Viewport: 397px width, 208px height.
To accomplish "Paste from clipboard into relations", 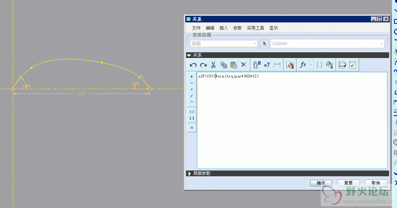I will 233,65.
